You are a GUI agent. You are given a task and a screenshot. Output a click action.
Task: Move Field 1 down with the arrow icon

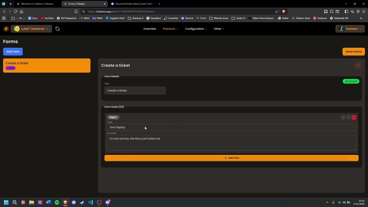[348, 117]
